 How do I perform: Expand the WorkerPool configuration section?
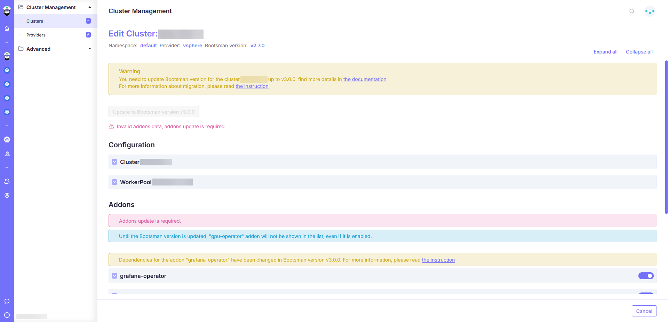point(114,182)
